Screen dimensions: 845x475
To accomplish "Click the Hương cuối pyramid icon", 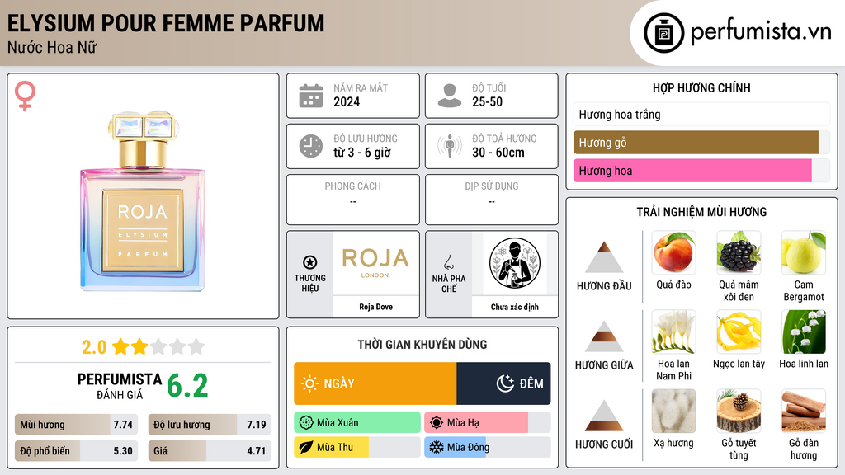I will (604, 416).
